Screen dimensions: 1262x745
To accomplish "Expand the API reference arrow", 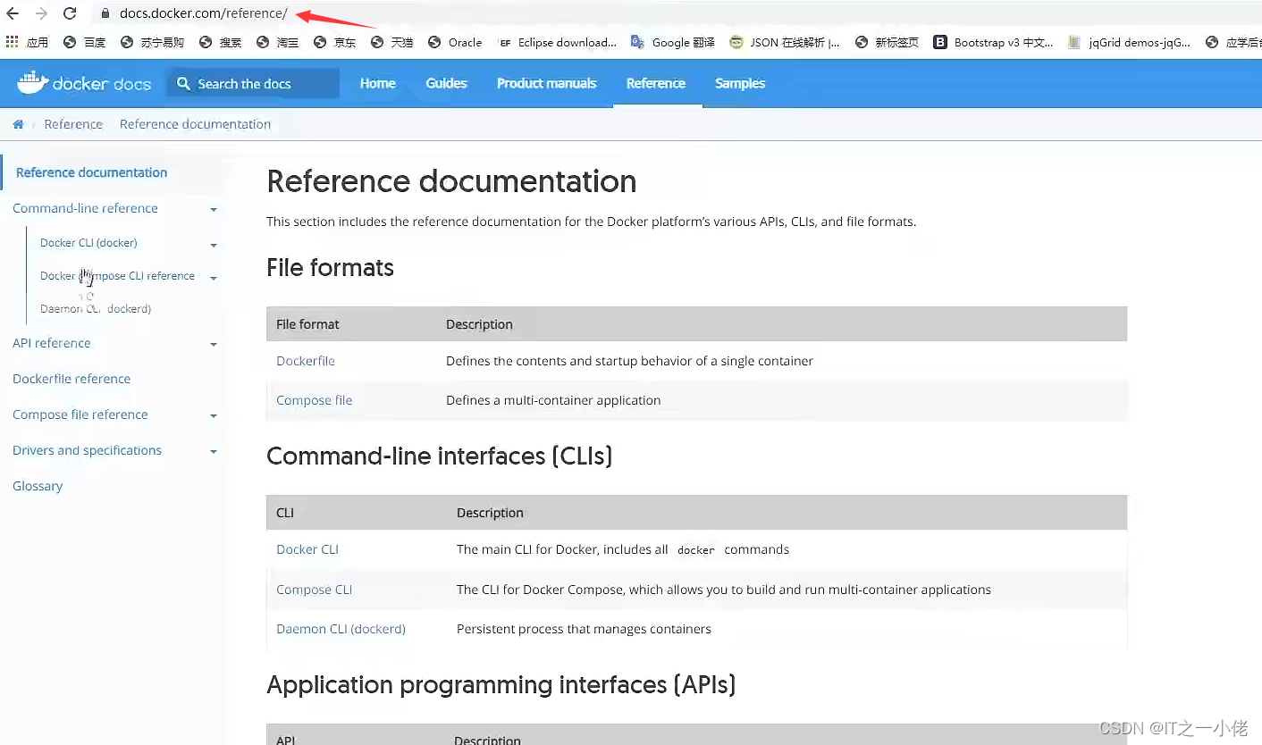I will [x=214, y=344].
